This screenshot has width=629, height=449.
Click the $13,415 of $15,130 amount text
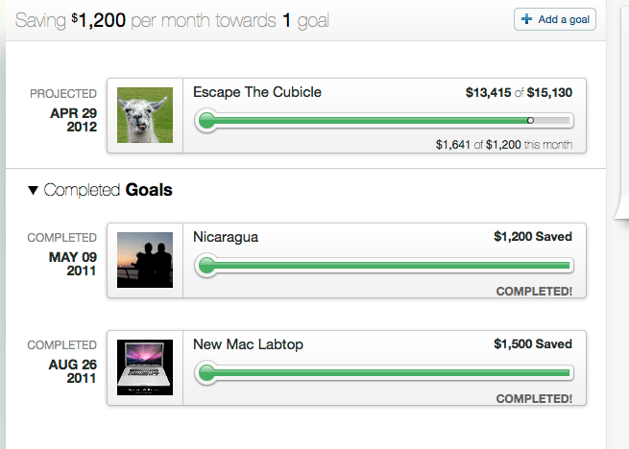point(519,93)
